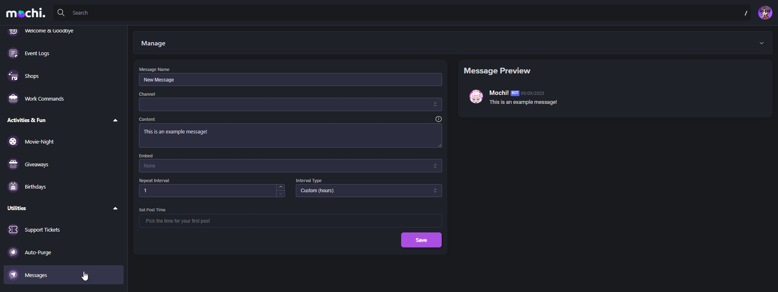Click the 09/09/2023 preview date
The width and height of the screenshot is (778, 292).
coord(532,93)
